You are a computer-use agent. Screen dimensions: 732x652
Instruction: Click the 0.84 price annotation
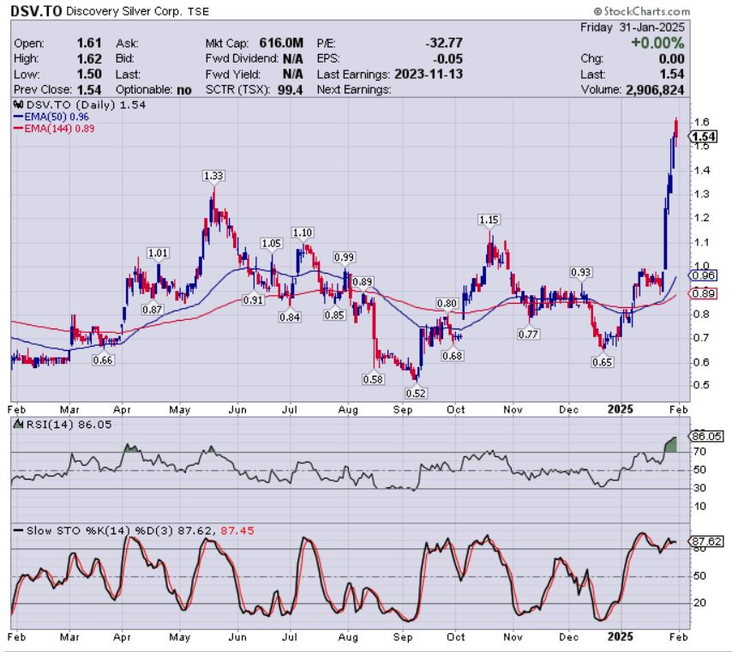[x=290, y=317]
